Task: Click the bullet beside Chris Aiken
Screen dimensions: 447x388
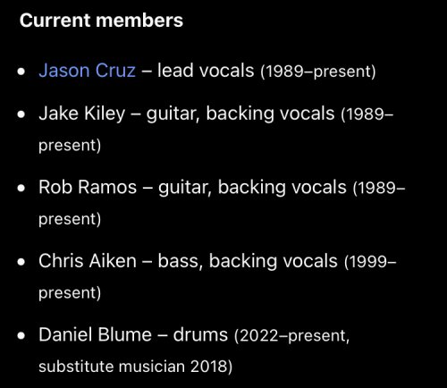Action: [21, 262]
